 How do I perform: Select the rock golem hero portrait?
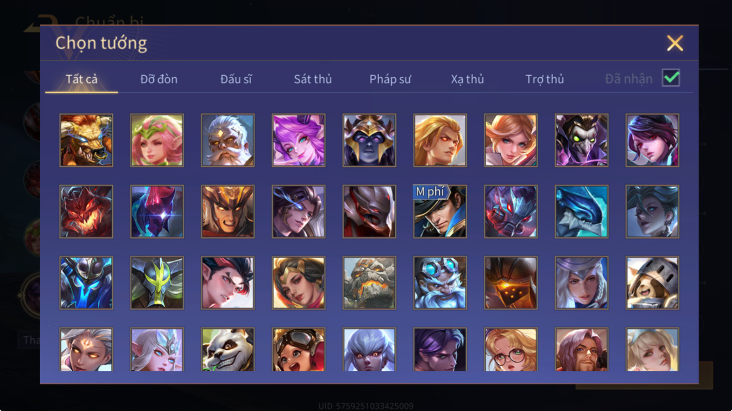(x=369, y=283)
